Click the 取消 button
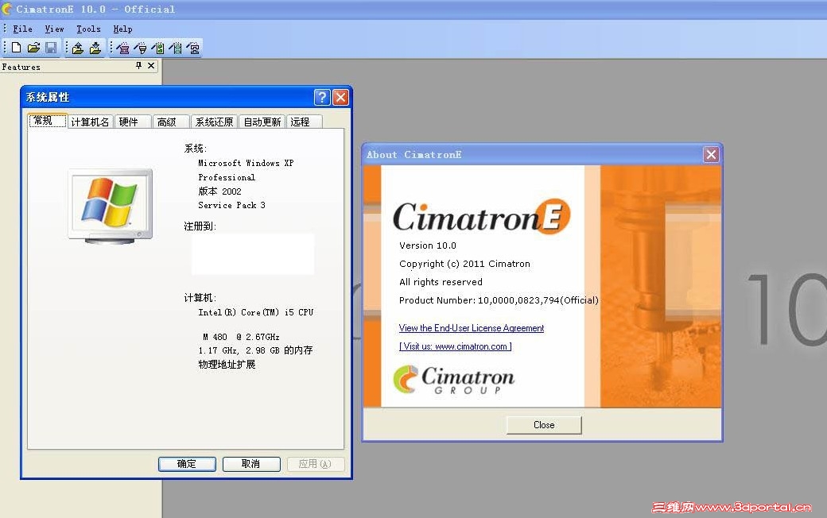The height and width of the screenshot is (518, 827). (251, 464)
